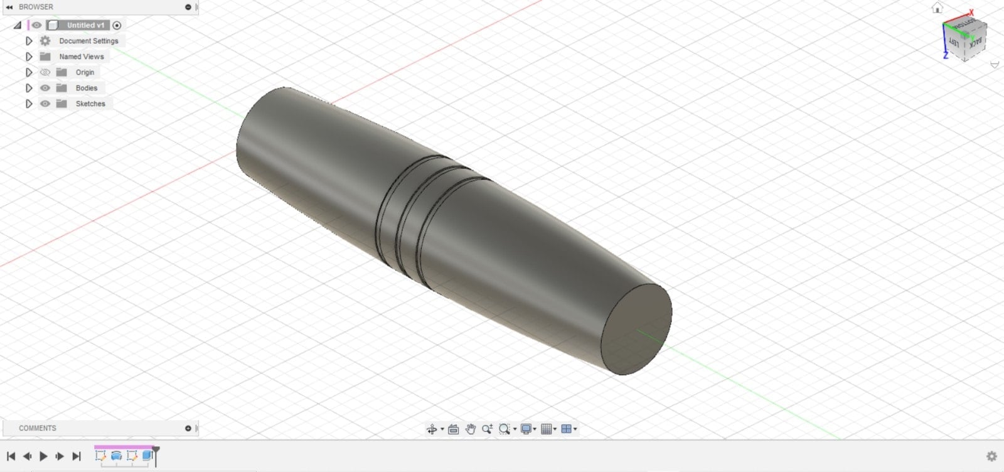
Task: Activate Untitled v1 component radio button
Action: point(117,25)
